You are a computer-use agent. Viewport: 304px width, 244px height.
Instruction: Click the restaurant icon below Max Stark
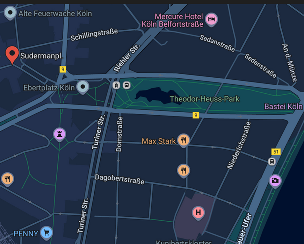pos(183,171)
